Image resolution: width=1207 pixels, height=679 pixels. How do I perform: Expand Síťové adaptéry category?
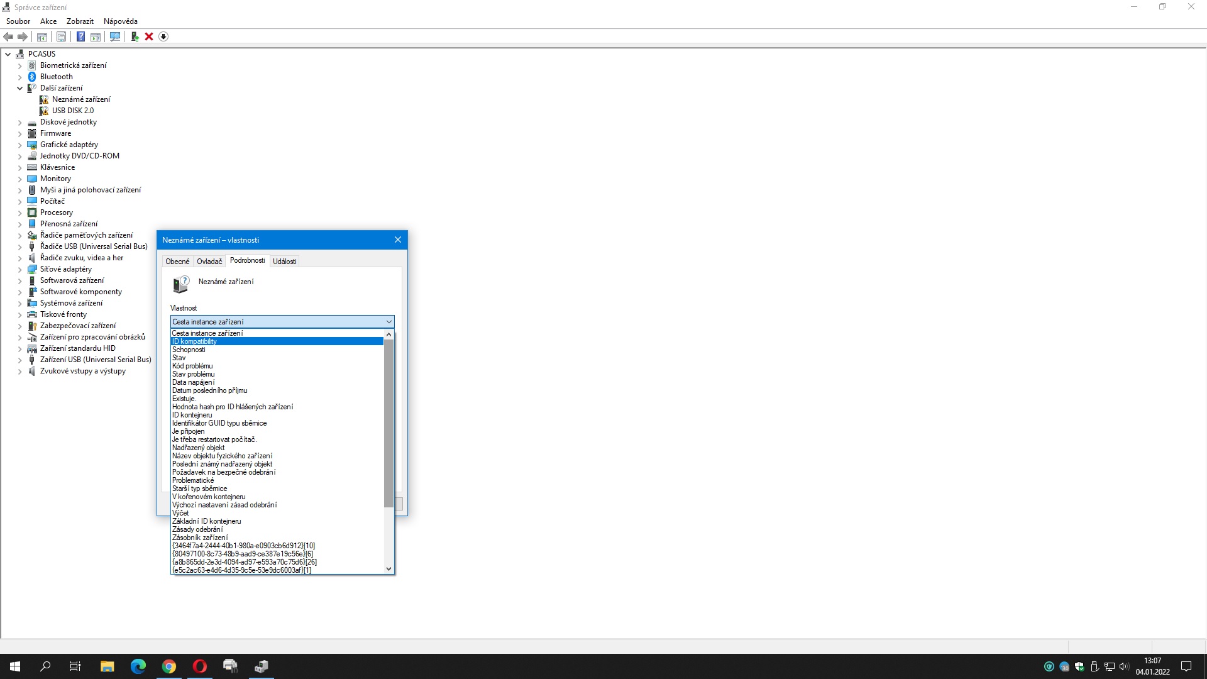(20, 269)
